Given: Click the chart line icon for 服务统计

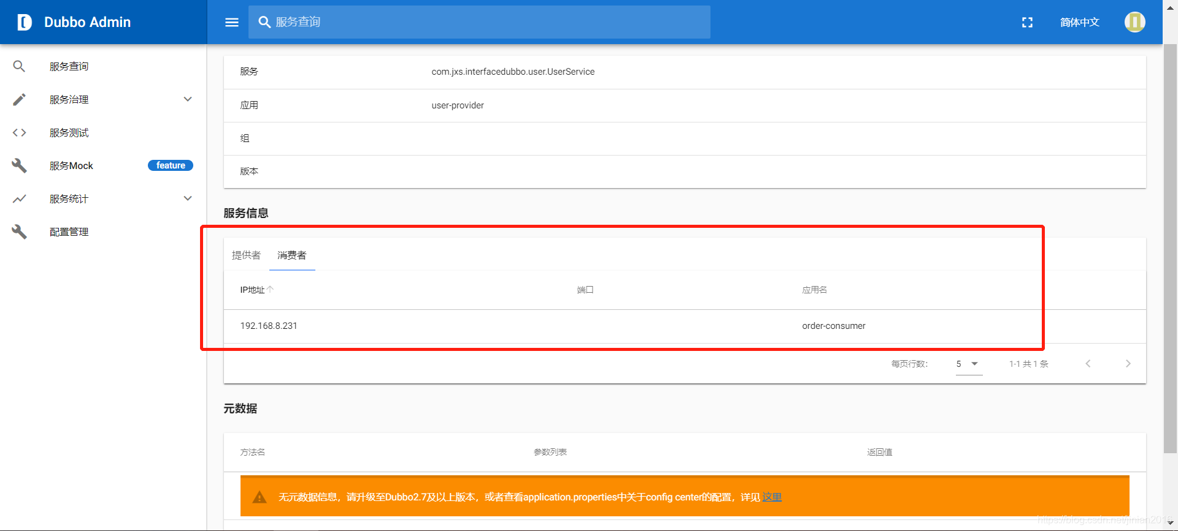Looking at the screenshot, I should click(19, 198).
